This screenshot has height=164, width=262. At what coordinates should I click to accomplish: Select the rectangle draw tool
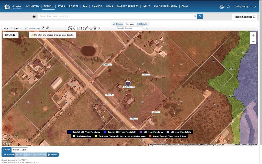coord(79,28)
